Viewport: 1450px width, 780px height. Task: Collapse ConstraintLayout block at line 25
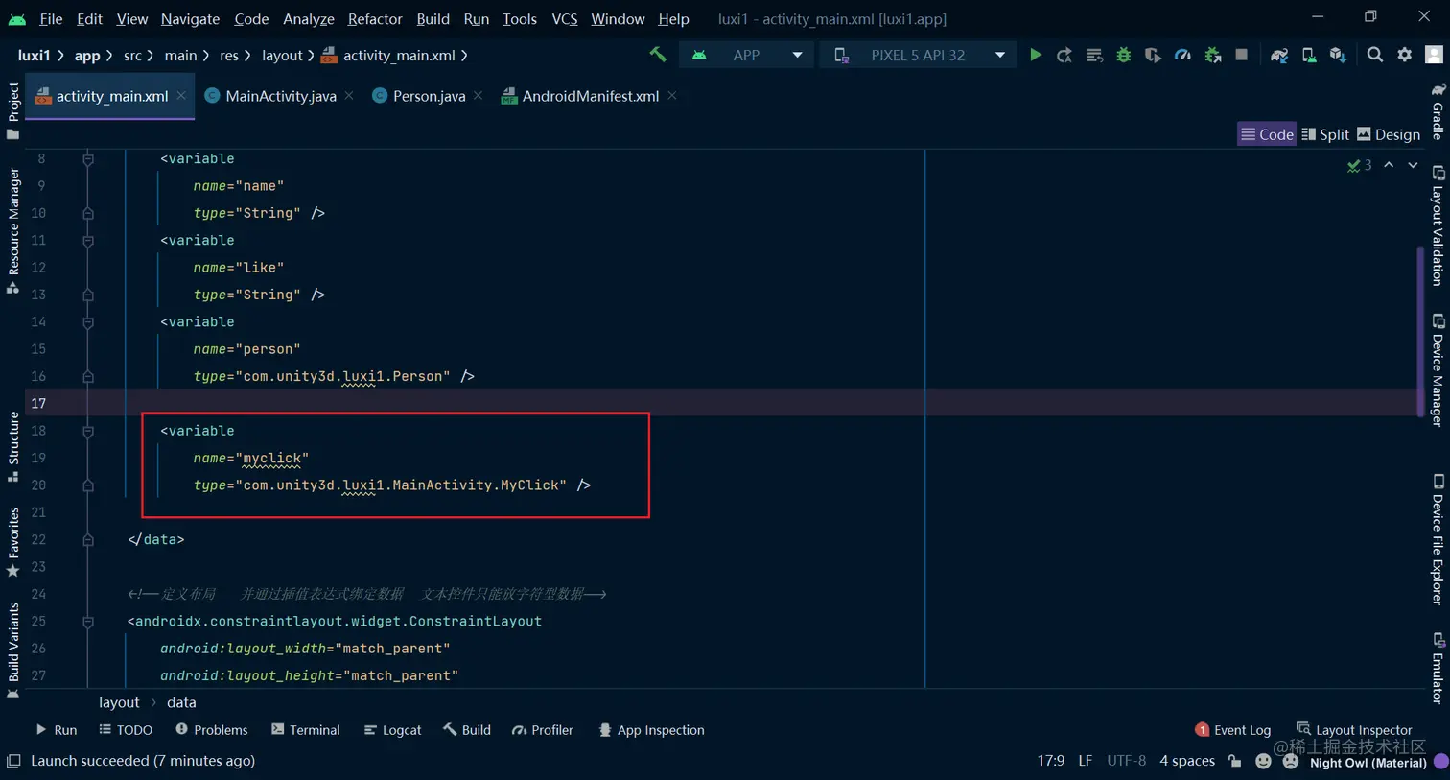(88, 622)
